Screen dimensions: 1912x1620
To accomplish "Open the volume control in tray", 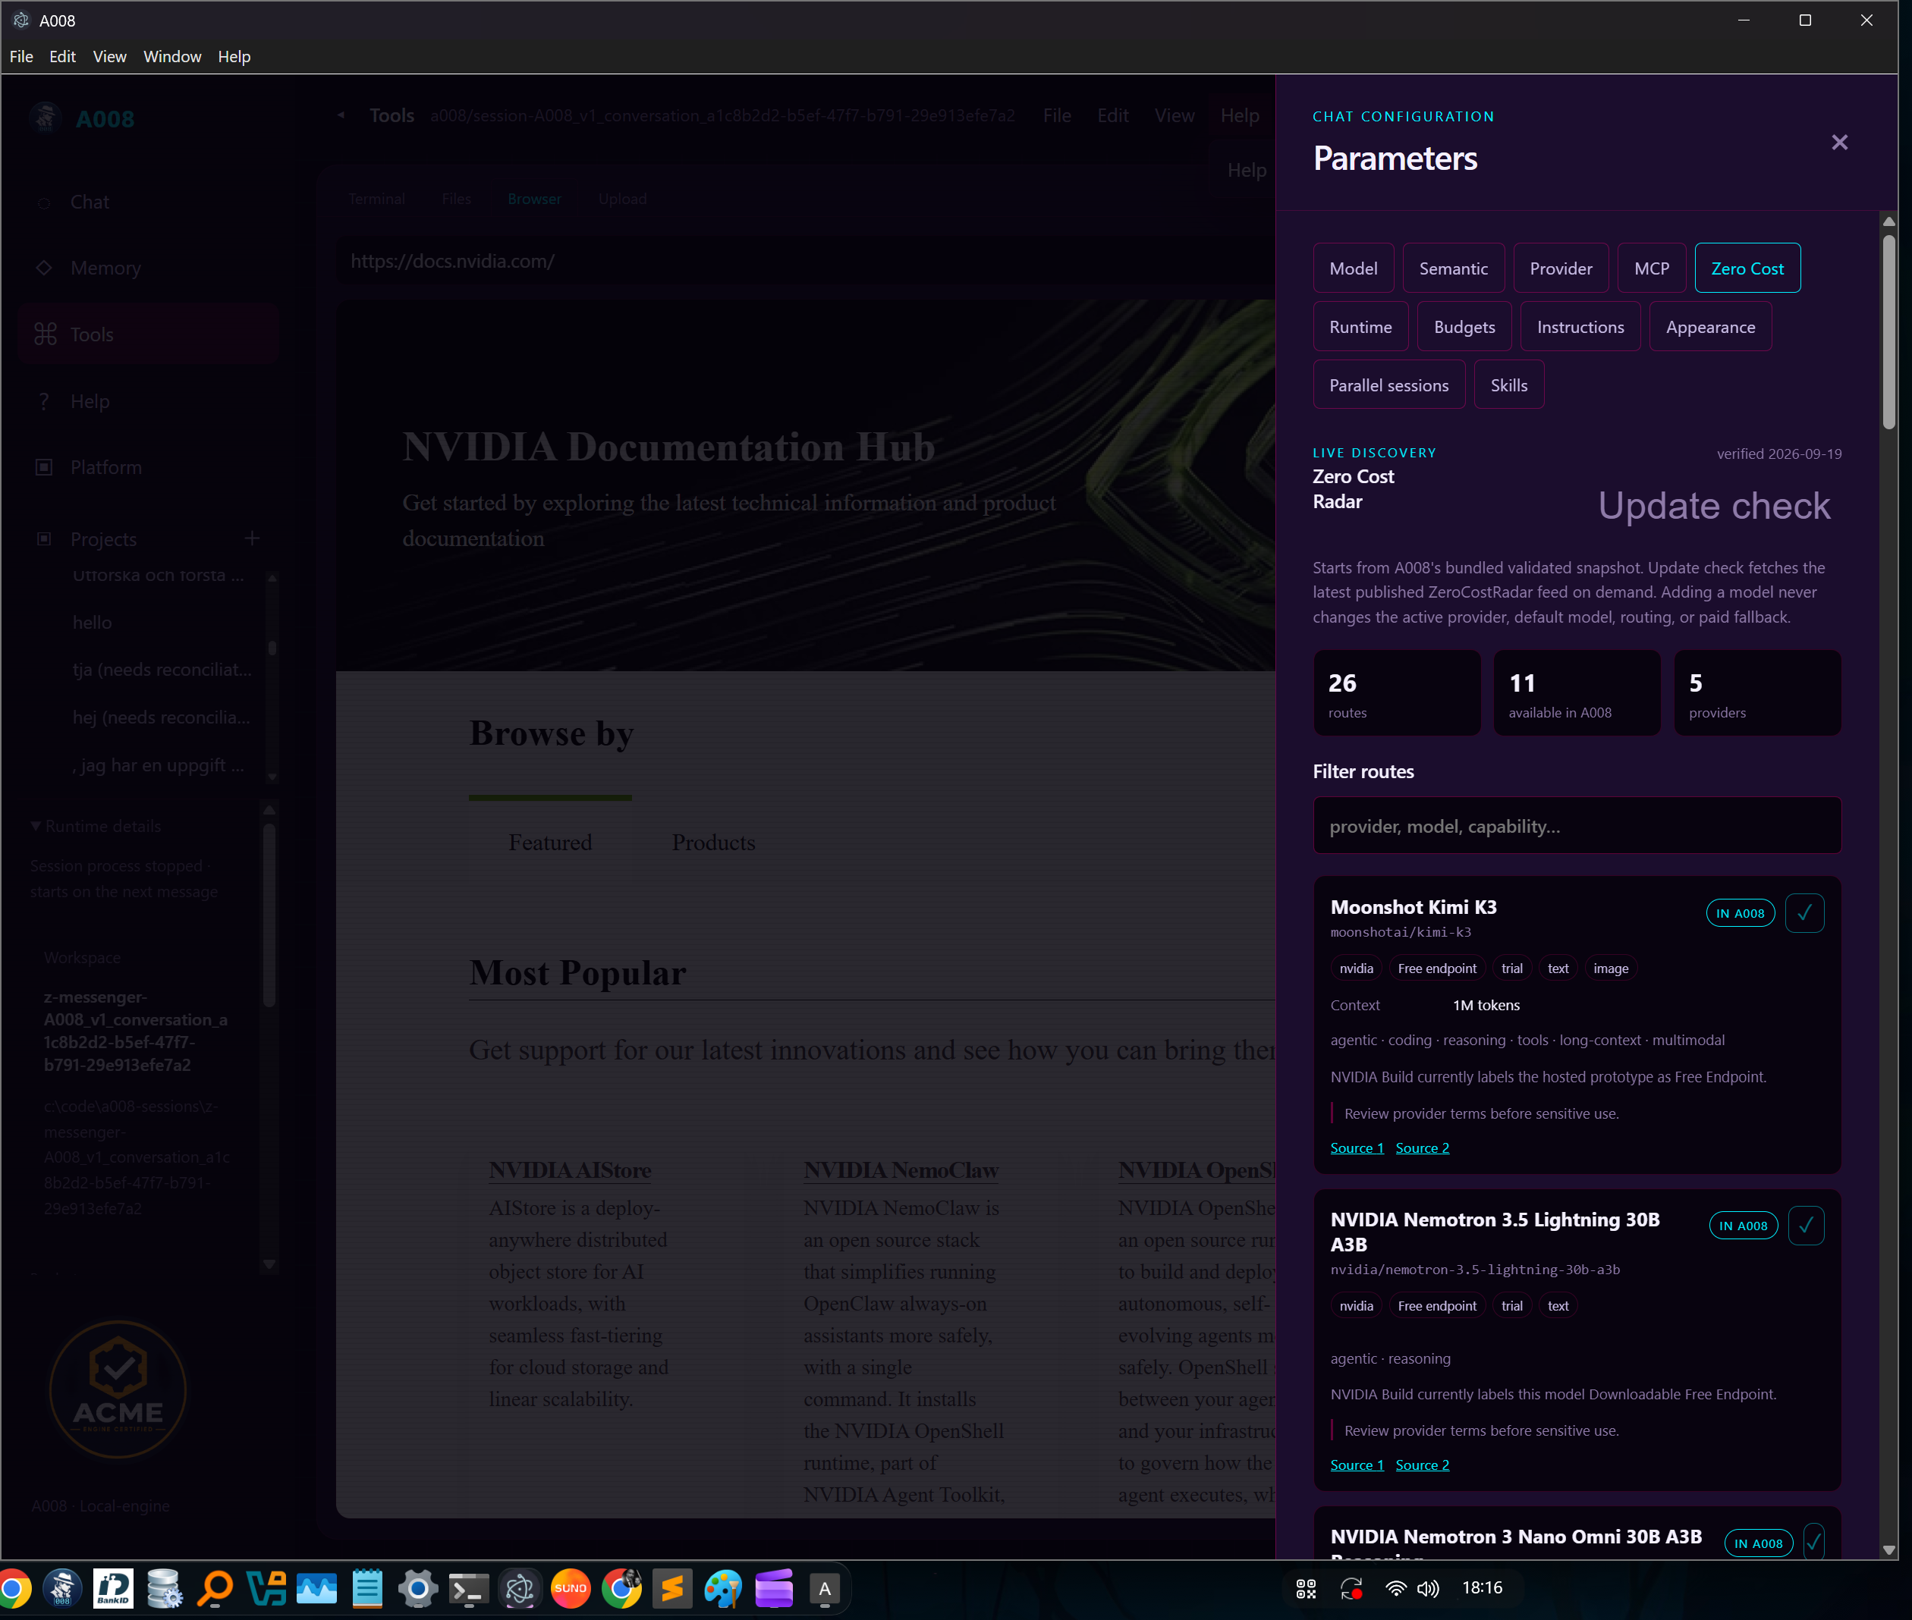I will point(1429,1589).
